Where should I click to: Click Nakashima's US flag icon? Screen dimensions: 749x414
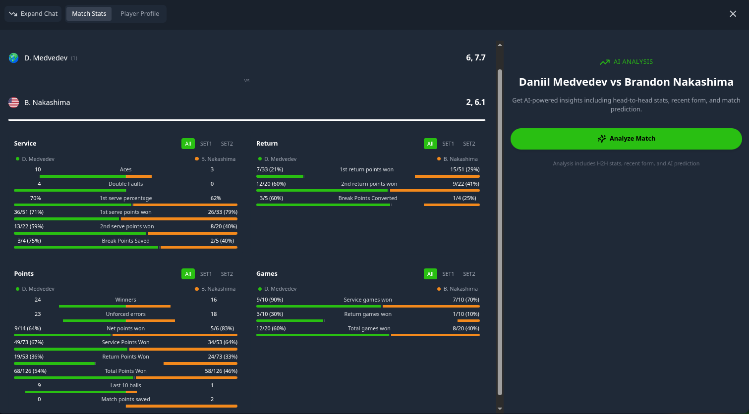coord(13,102)
